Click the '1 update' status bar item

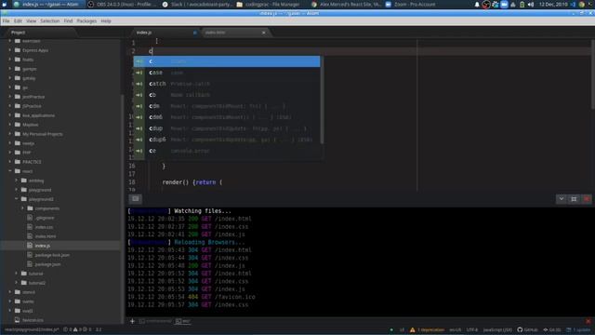pyautogui.click(x=579, y=329)
